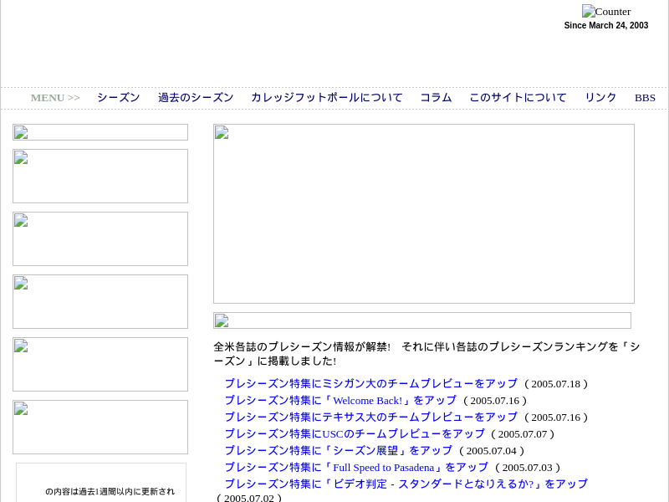This screenshot has height=502, width=669.
Task: Open the 「Full Speed to Pasadena」 link
Action: [x=355, y=468]
